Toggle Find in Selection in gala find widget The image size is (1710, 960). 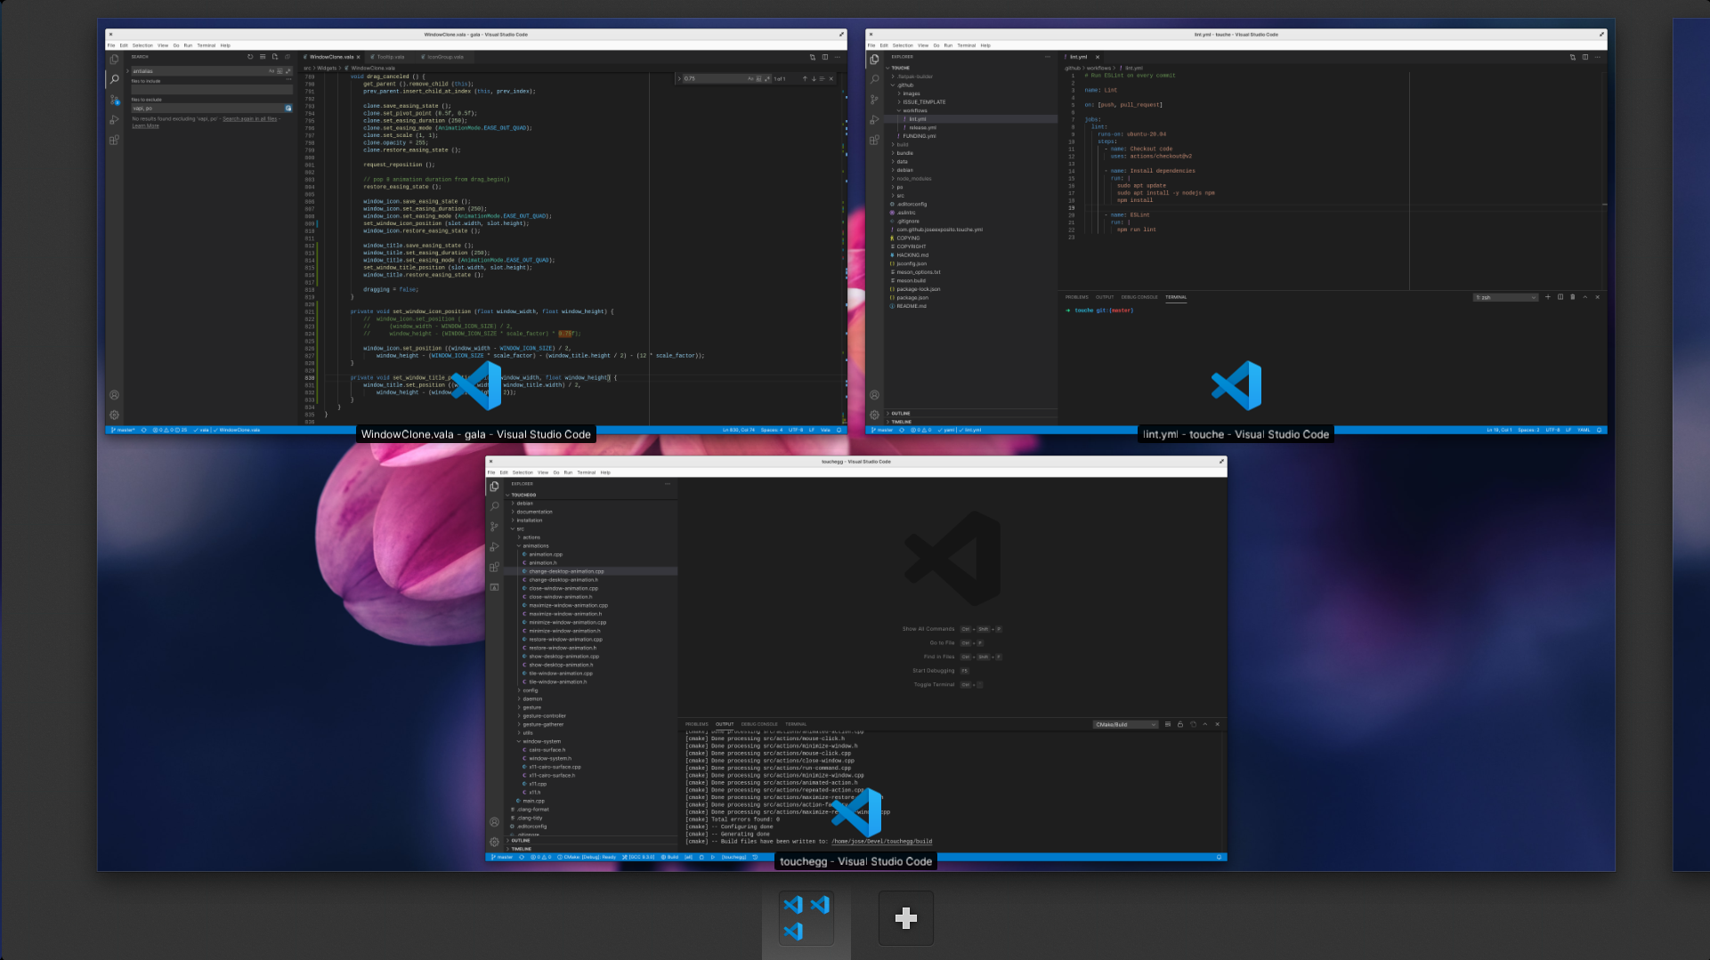pyautogui.click(x=823, y=78)
